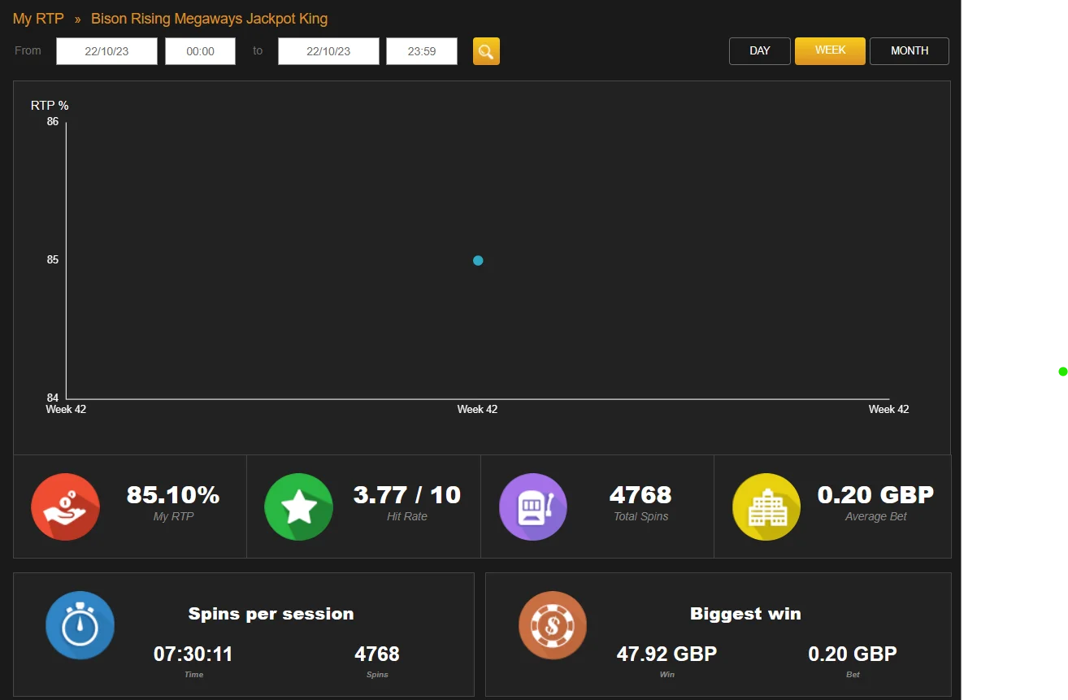Click the 4768 Total Spins value
Screen dimensions: 1068x700
pos(640,495)
